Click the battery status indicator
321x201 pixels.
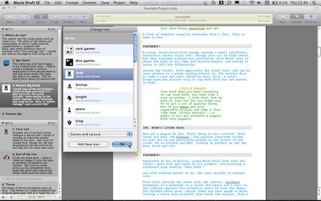pos(280,3)
